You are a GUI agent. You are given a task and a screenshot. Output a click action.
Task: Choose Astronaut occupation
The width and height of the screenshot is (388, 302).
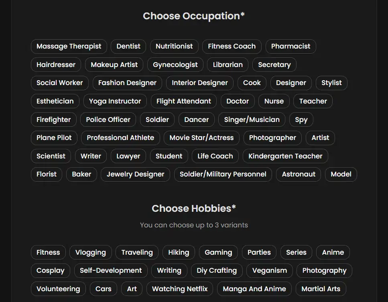click(x=299, y=174)
